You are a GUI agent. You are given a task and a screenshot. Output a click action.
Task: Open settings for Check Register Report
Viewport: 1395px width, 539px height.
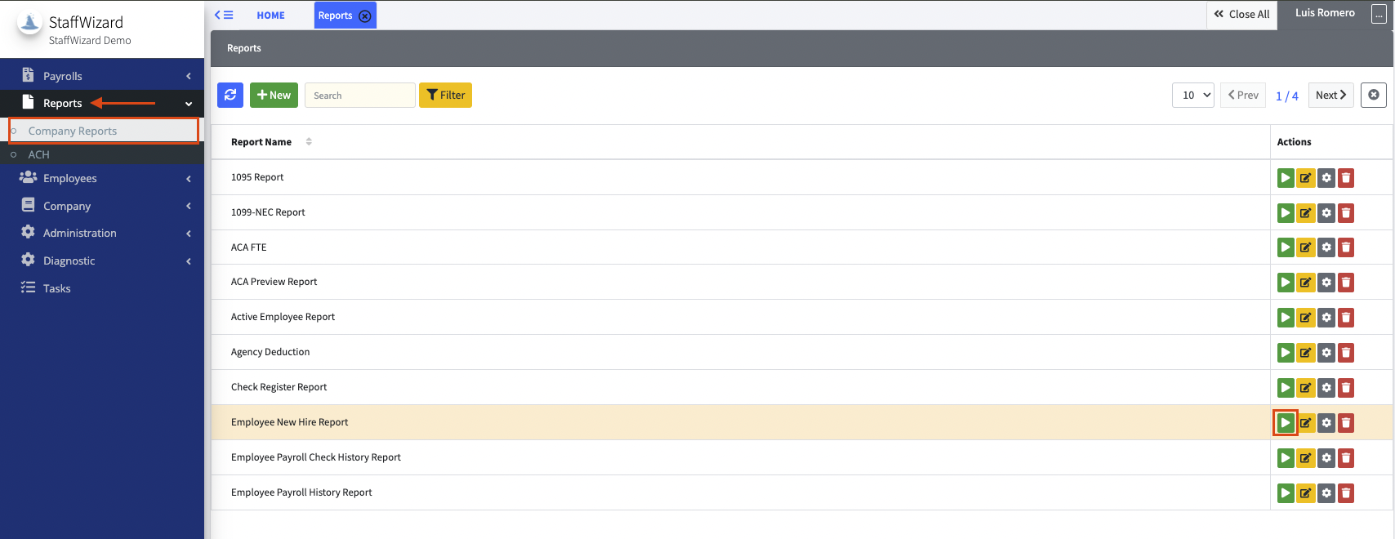click(1326, 388)
